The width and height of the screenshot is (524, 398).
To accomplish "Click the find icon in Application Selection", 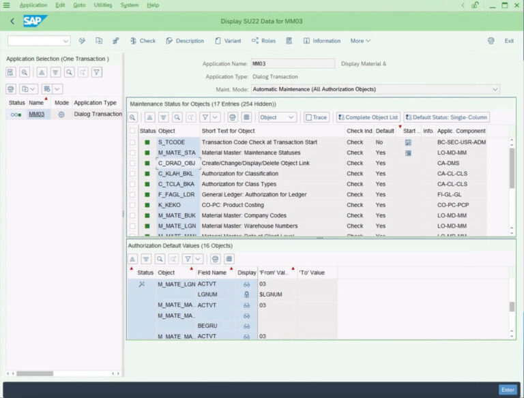I will 69,72.
